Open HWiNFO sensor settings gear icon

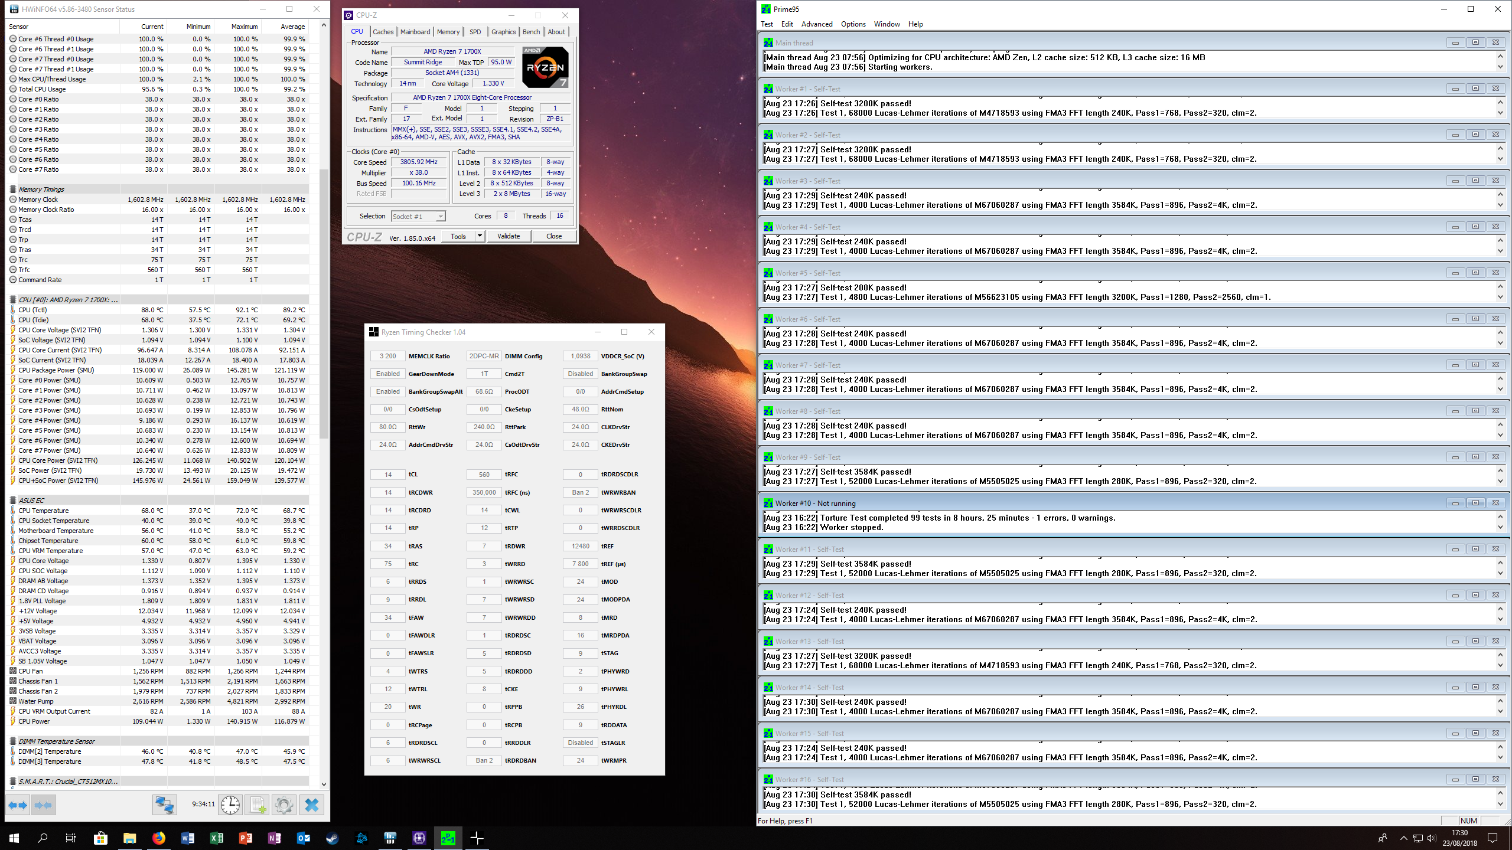pyautogui.click(x=284, y=805)
